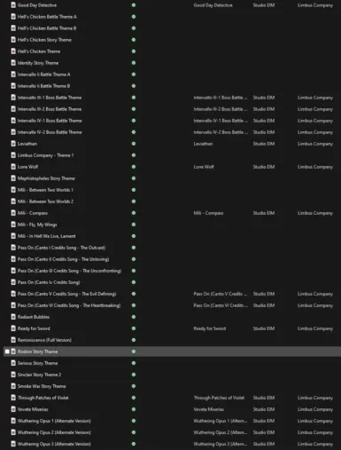Select Pass On (Canto IV Credits Song) file
Screen dimensions: 341x450
coord(49,282)
